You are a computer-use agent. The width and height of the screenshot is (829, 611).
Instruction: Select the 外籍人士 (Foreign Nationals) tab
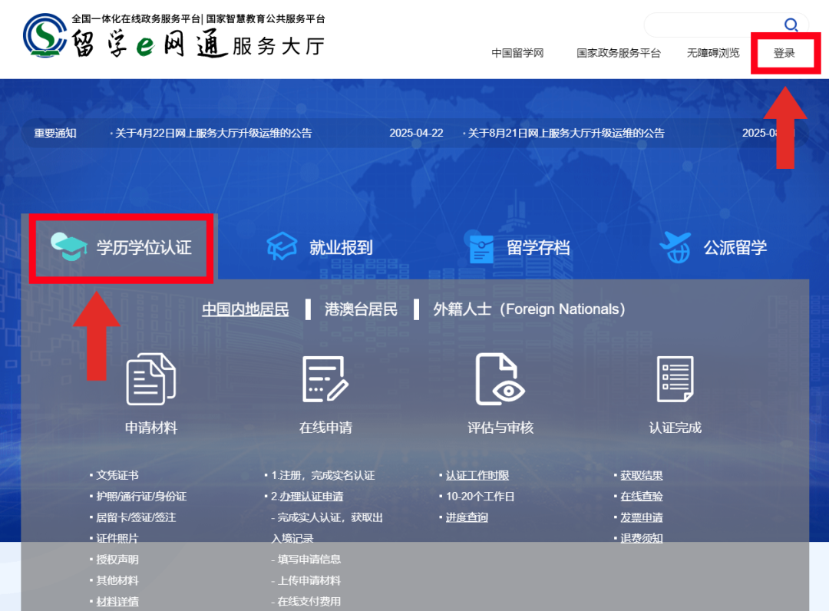click(528, 309)
